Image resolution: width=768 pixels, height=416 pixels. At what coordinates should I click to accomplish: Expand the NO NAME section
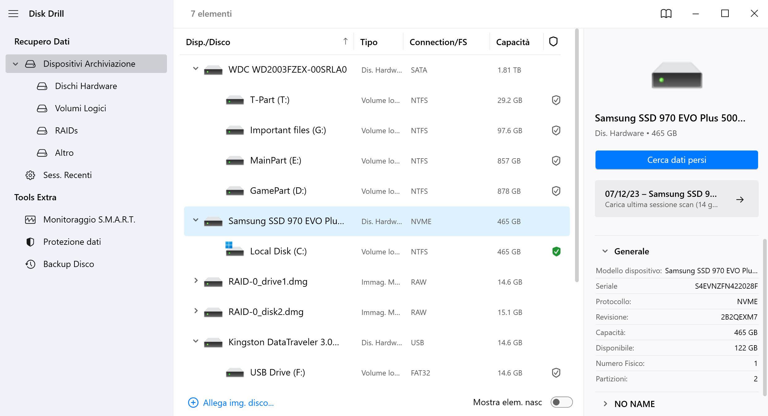coord(605,404)
